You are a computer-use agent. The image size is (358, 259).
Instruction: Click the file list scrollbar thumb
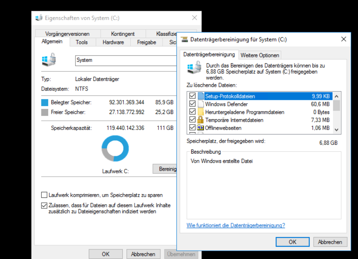tap(336, 105)
